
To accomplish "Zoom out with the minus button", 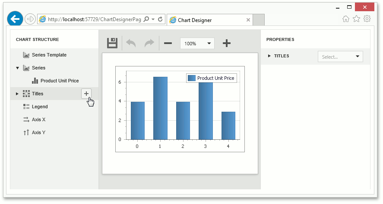I will (x=168, y=43).
